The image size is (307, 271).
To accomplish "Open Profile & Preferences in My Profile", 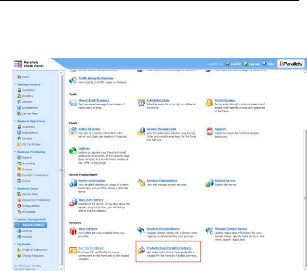I will pyautogui.click(x=34, y=250).
